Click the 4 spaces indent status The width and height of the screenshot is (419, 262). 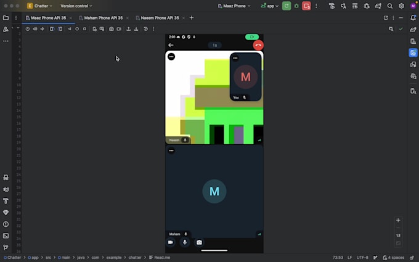pos(393,258)
